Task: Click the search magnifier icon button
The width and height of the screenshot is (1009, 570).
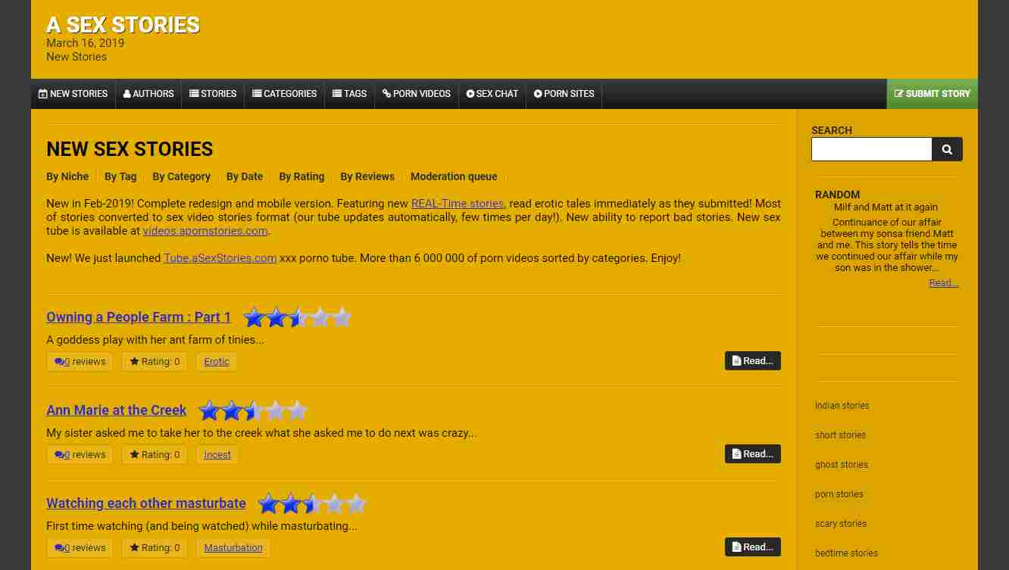Action: [947, 149]
